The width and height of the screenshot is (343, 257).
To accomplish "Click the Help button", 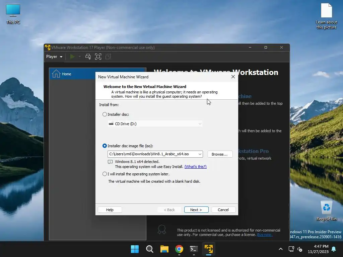I will click(110, 210).
